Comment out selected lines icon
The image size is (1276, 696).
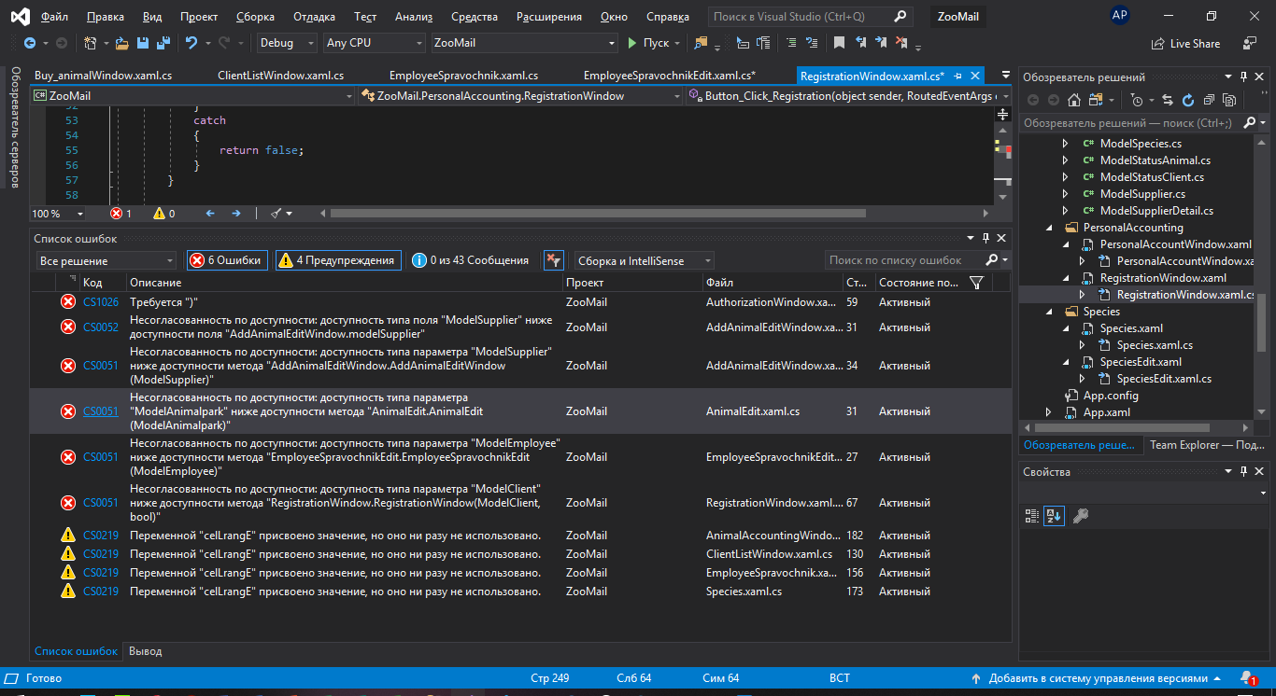click(791, 43)
